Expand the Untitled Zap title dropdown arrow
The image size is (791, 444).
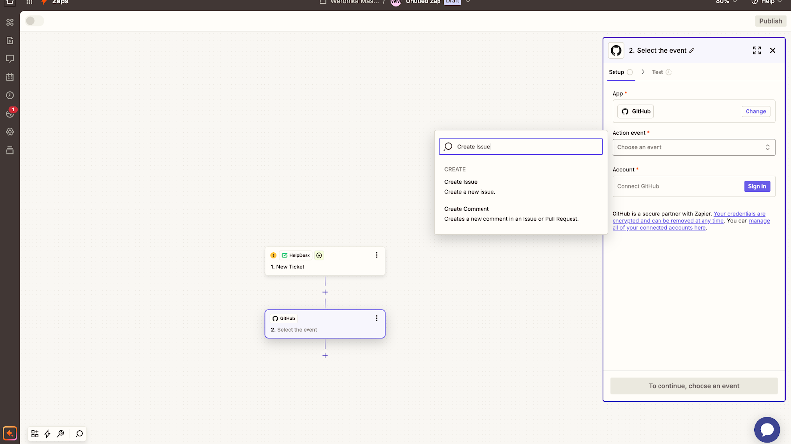[468, 2]
